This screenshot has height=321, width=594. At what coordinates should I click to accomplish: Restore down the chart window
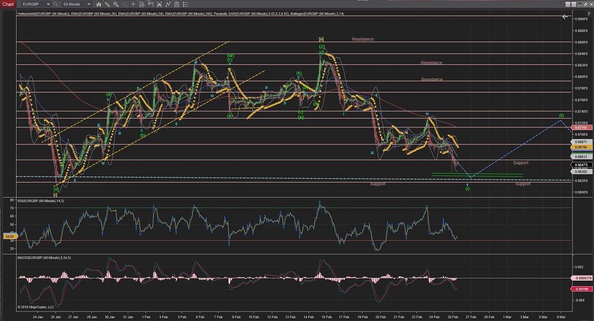(x=586, y=4)
